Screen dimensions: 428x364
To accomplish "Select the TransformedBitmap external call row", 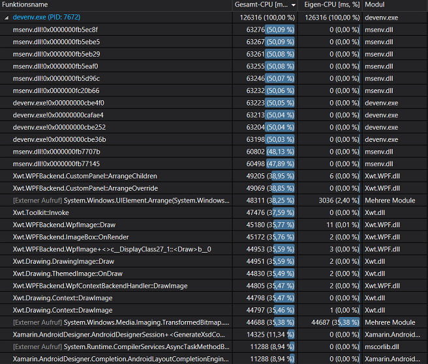I will [214, 322].
